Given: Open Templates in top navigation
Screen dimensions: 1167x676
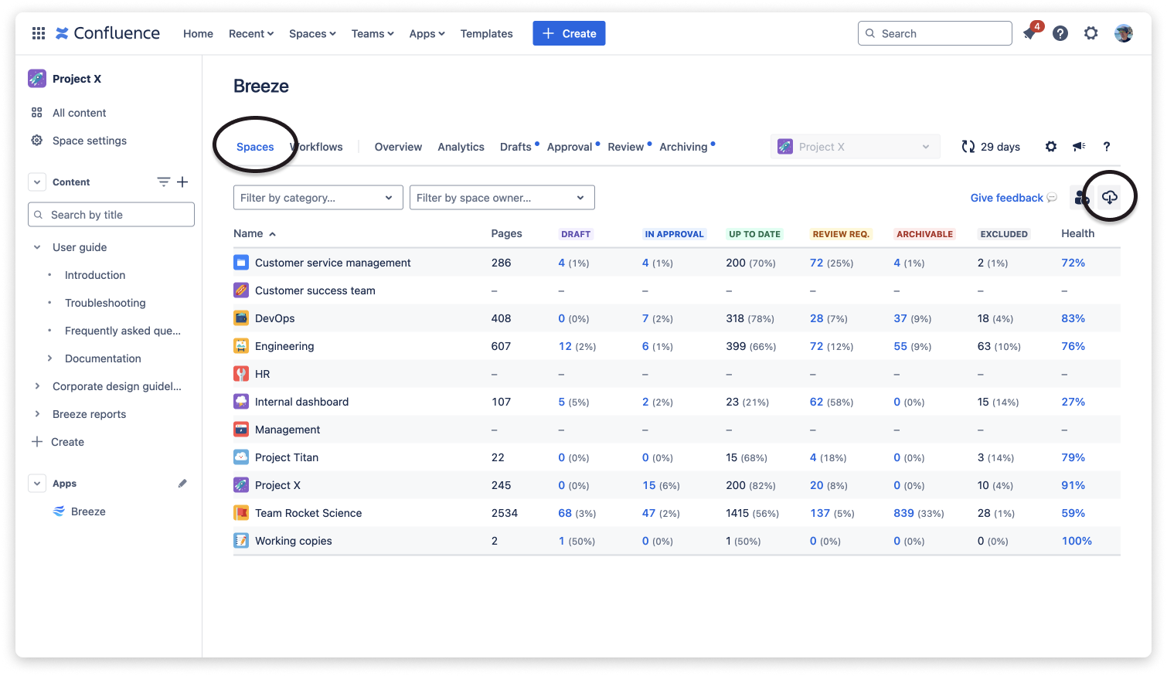Looking at the screenshot, I should (x=486, y=33).
